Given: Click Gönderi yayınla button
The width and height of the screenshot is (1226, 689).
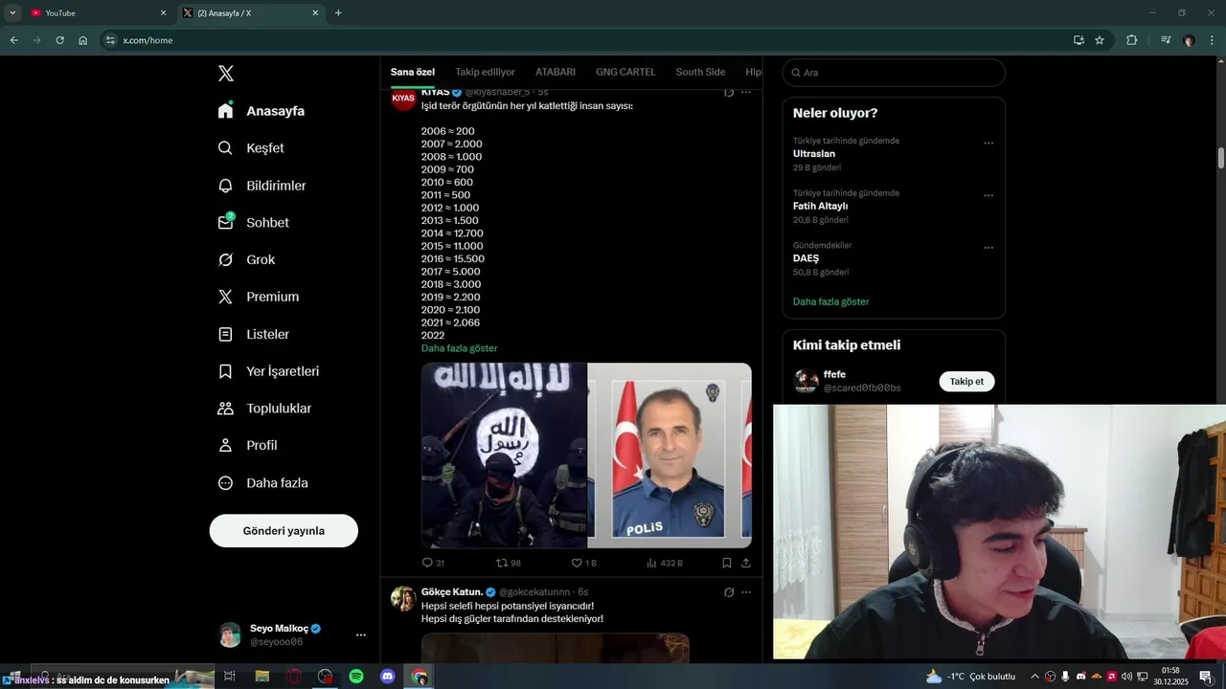Looking at the screenshot, I should 284,530.
